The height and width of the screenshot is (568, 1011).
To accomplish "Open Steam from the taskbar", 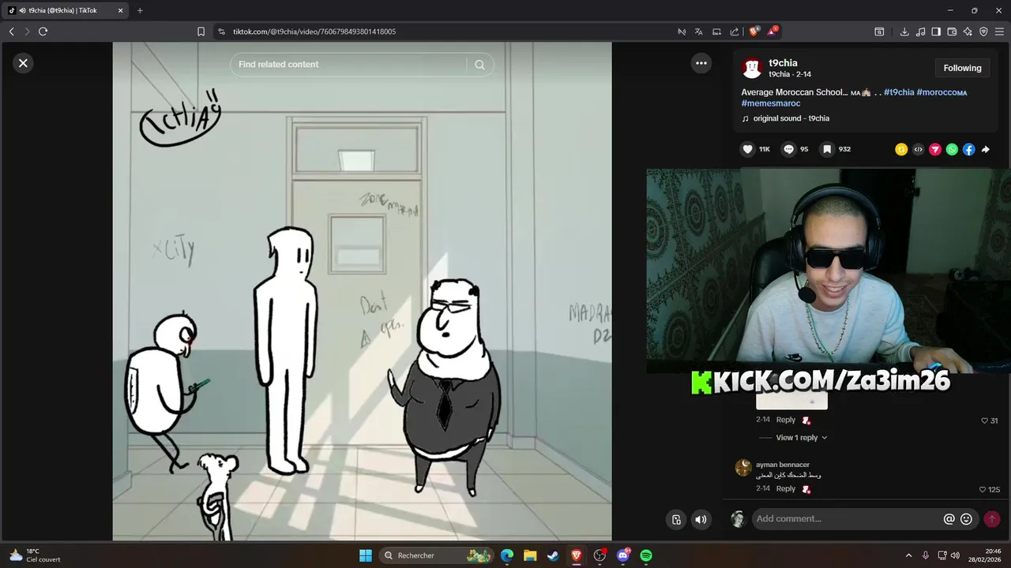I will (x=554, y=555).
